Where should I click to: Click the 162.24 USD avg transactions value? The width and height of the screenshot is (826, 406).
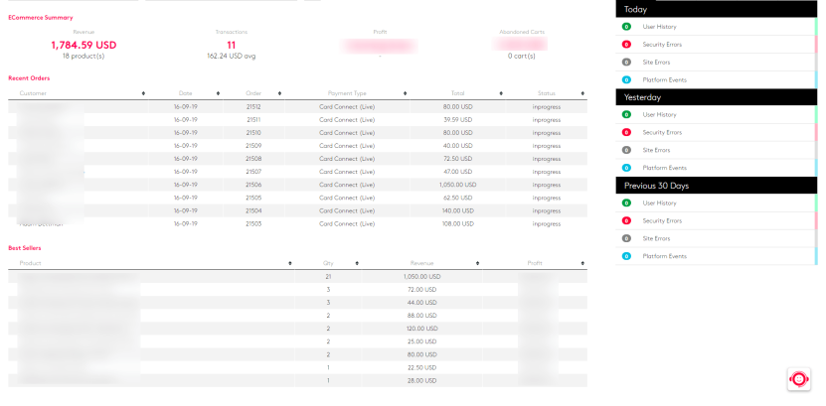232,56
